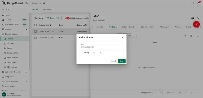
Task: Open Gateways in the sidebar
Action: [11, 43]
